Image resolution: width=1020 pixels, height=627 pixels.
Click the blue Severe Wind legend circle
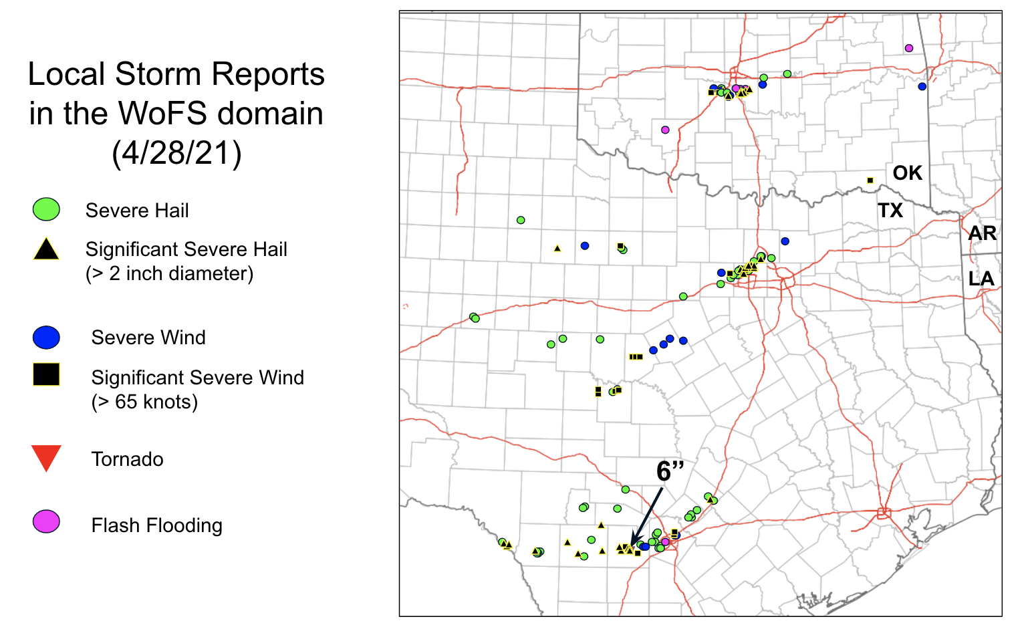pyautogui.click(x=46, y=337)
